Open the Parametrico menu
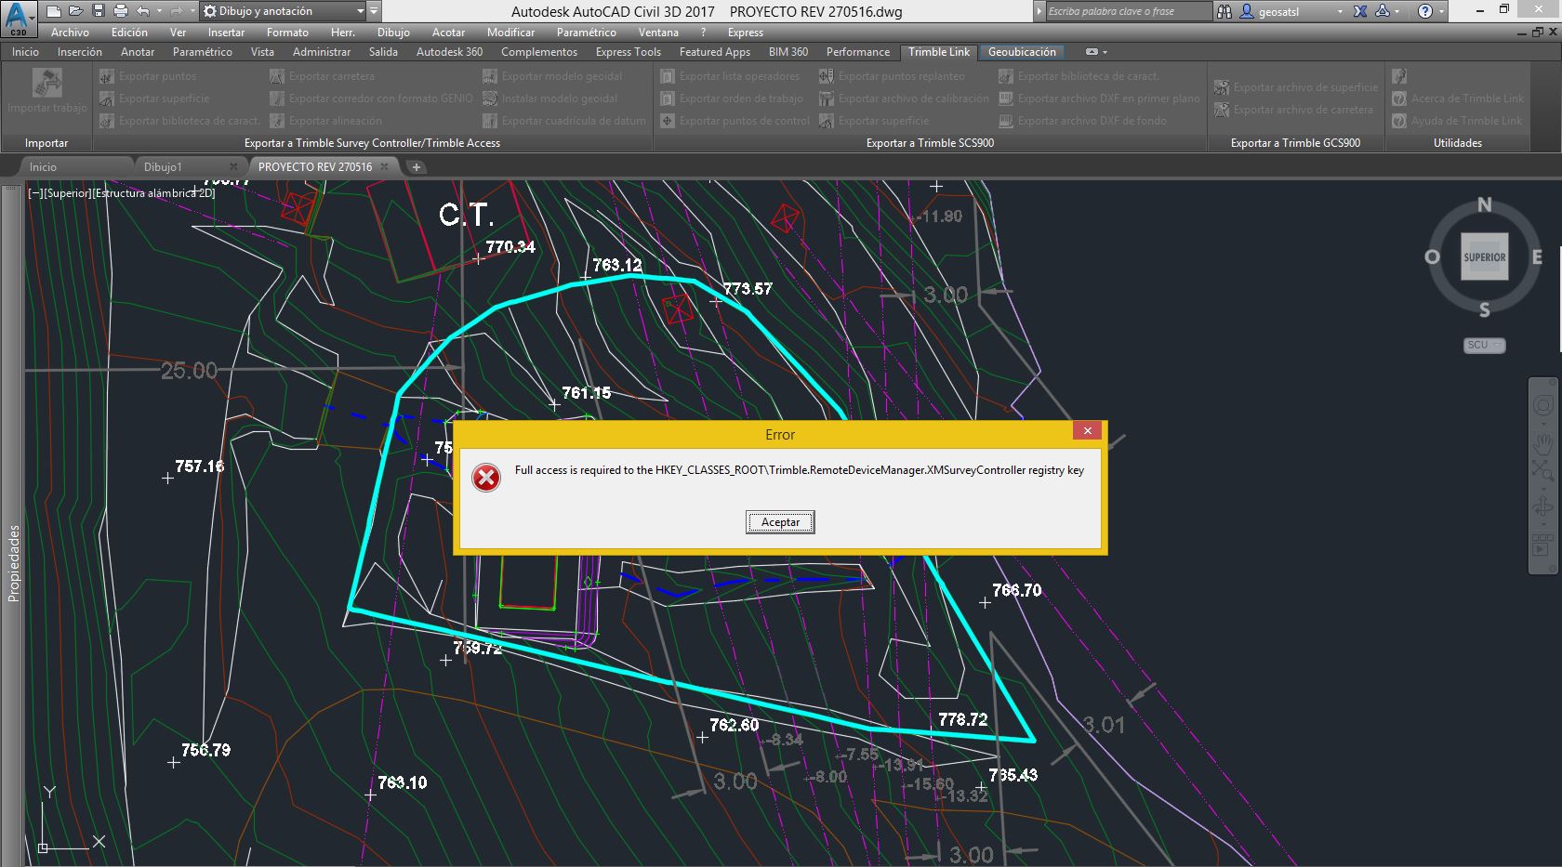The image size is (1562, 867). coord(585,32)
